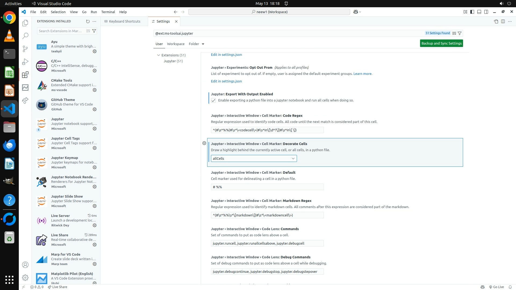Click gear icon for Jupyter Keymap extension
Screen dimensions: 516x290
pos(95,167)
